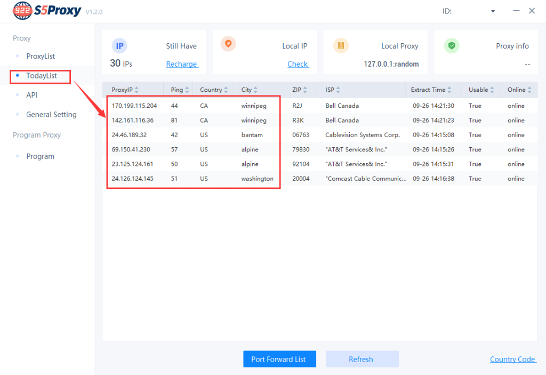Click the Port Forward List button

coord(279,359)
